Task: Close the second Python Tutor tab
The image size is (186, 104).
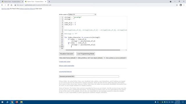Action: point(46,2)
